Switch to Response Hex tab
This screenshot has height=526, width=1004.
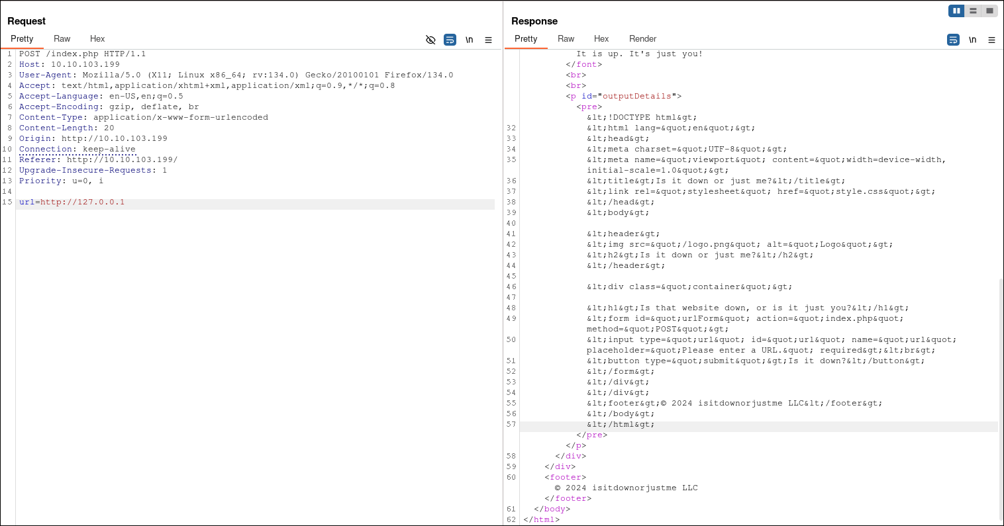pyautogui.click(x=601, y=39)
